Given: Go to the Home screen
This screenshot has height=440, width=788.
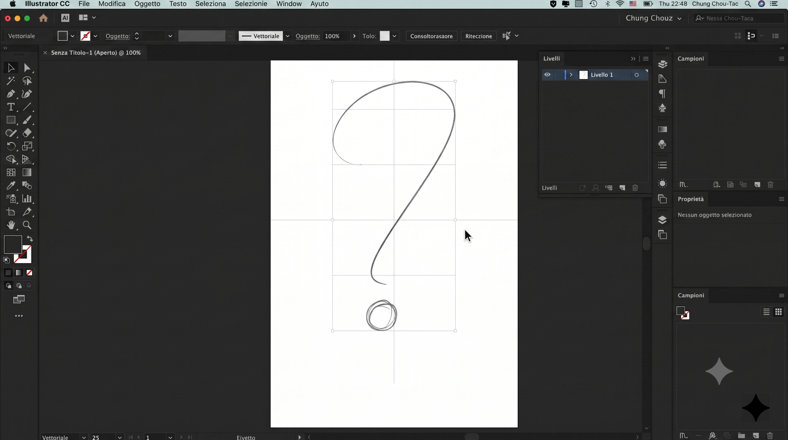Looking at the screenshot, I should [x=43, y=18].
